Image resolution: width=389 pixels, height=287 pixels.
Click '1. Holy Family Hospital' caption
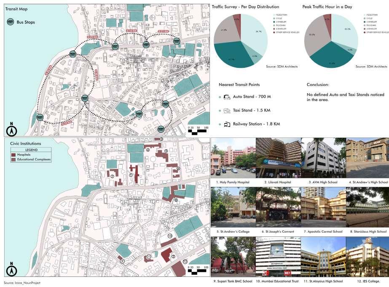click(x=233, y=182)
